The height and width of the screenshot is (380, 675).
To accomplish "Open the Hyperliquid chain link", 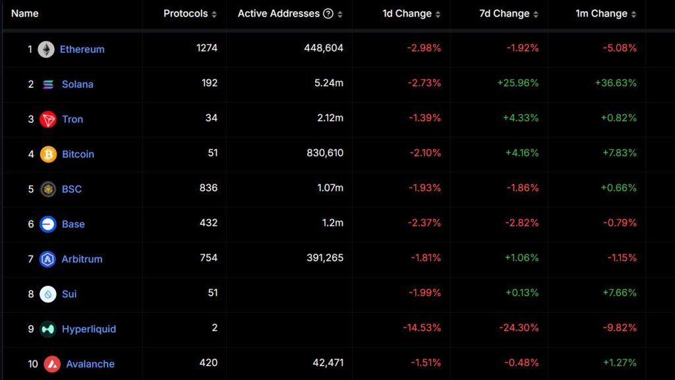I will point(89,329).
